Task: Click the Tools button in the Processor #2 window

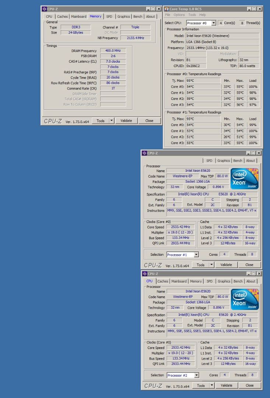Action: point(201,385)
